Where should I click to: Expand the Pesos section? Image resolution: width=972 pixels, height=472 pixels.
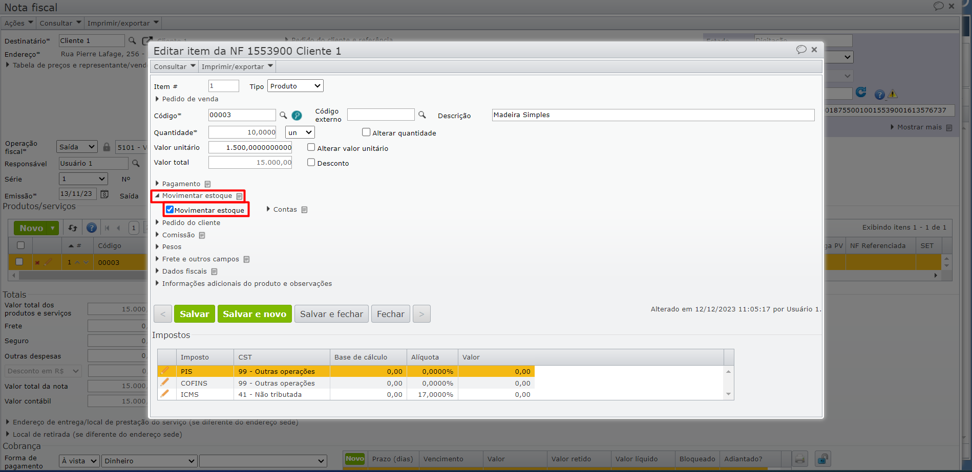168,247
